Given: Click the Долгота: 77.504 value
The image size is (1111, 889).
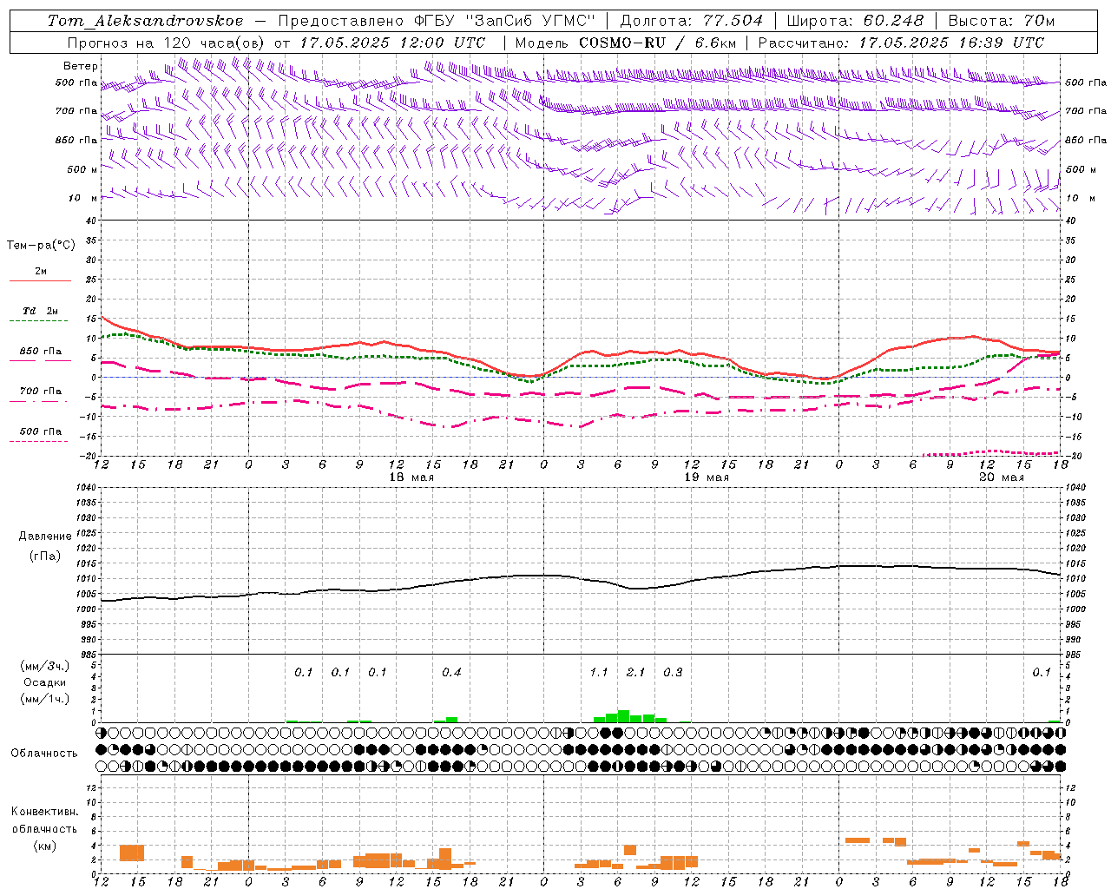Looking at the screenshot, I should pyautogui.click(x=691, y=21).
